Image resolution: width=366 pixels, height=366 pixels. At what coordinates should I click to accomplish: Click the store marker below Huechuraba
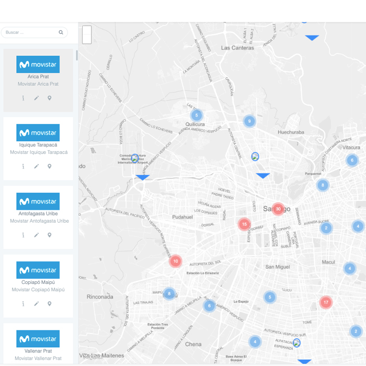(x=255, y=157)
